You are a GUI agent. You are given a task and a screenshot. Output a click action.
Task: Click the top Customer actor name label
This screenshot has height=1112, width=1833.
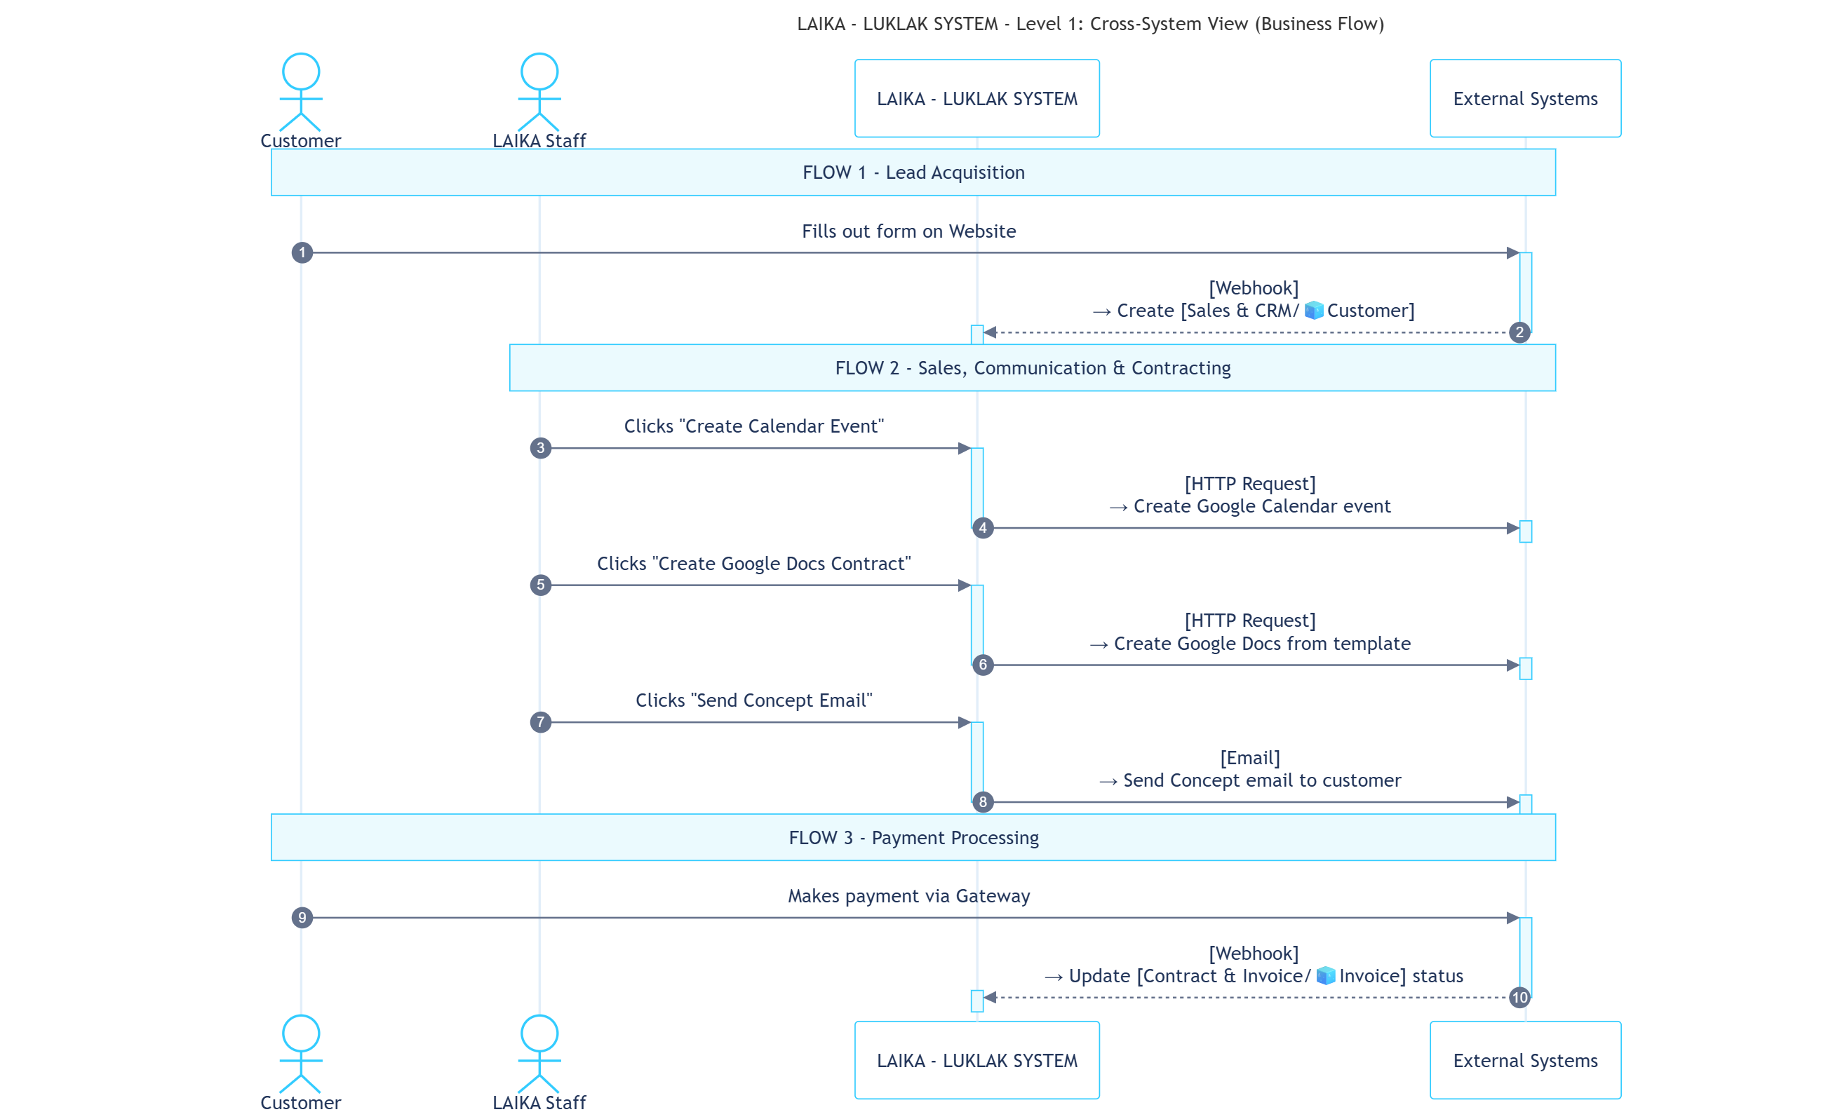tap(300, 140)
